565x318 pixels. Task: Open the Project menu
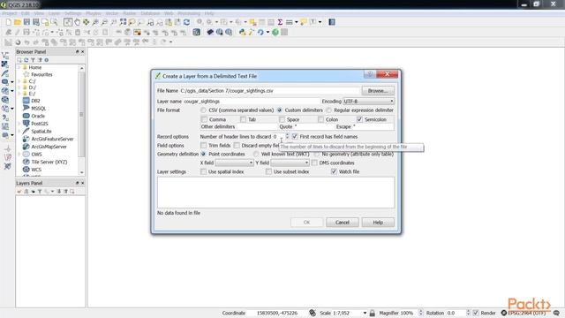(10, 13)
